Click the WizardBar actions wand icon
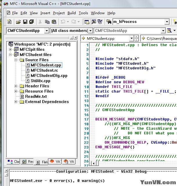Image resolution: width=177 pixels, height=186 pixels. (169, 30)
